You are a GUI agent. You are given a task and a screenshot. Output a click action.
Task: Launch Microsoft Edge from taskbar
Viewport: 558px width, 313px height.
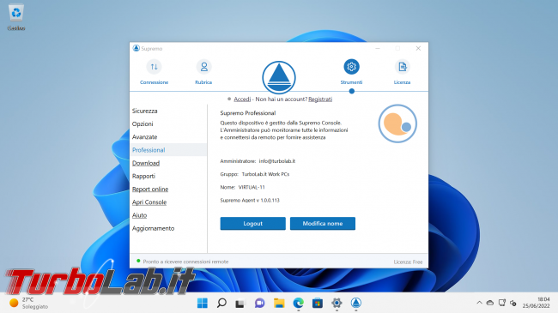[x=298, y=303]
